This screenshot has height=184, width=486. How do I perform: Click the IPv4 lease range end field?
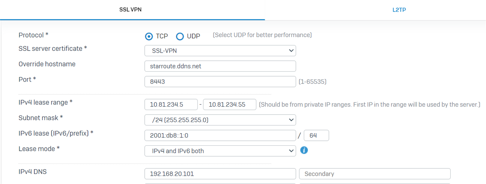pos(230,104)
